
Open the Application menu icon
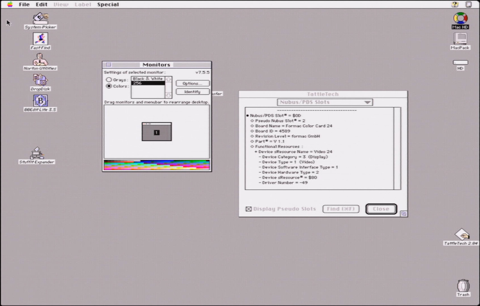click(x=468, y=4)
